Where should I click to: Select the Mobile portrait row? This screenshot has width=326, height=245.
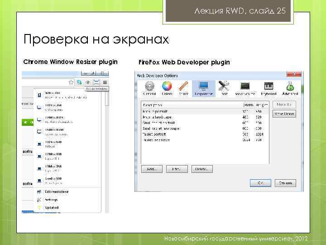[205, 112]
